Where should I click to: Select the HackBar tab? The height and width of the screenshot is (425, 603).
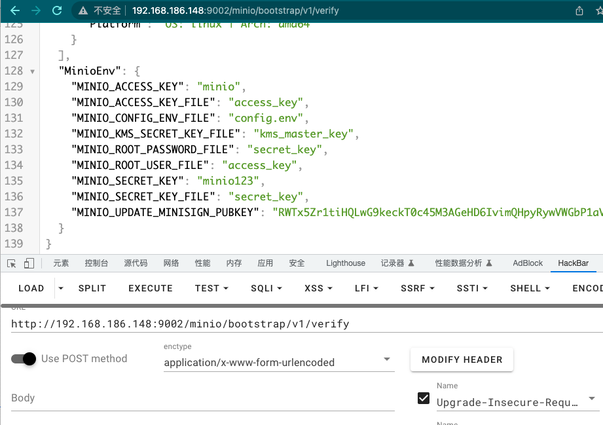(573, 263)
